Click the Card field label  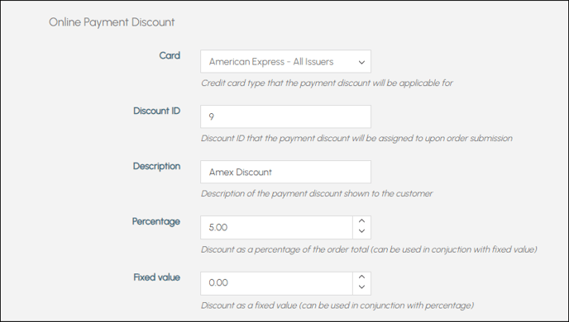click(170, 55)
